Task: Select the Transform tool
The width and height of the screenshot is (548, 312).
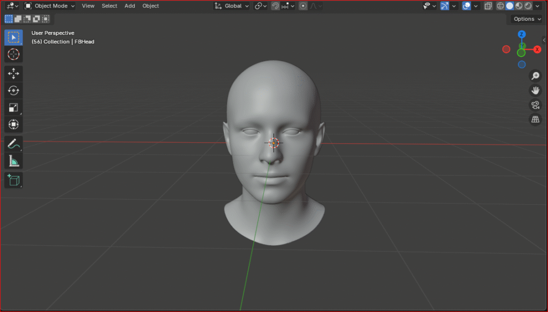Action: coord(13,124)
